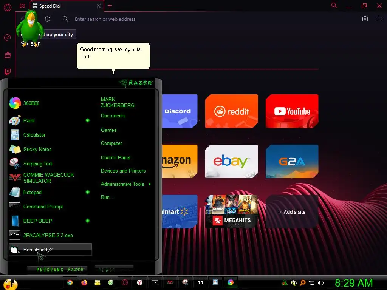
Task: Run 2PACALYPSE 2.3.exe
Action: 50,235
